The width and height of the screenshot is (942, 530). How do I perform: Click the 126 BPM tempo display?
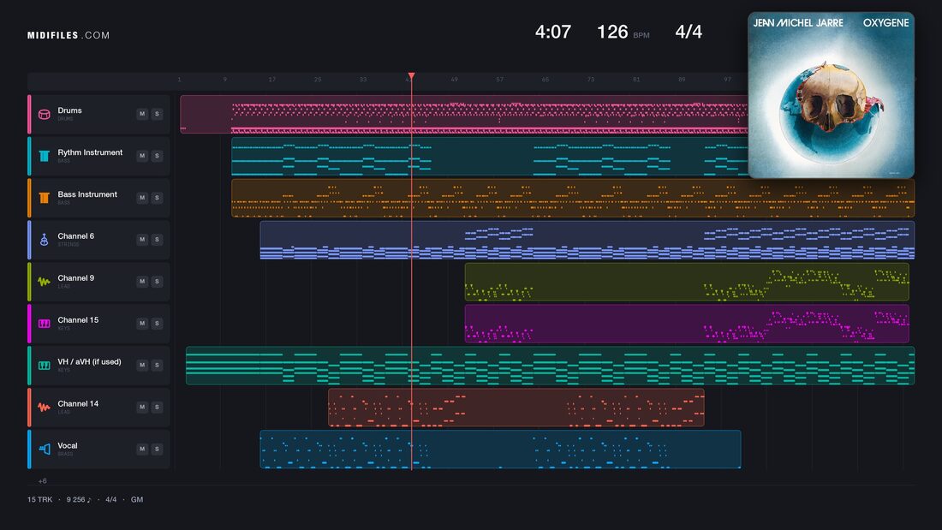pos(623,32)
